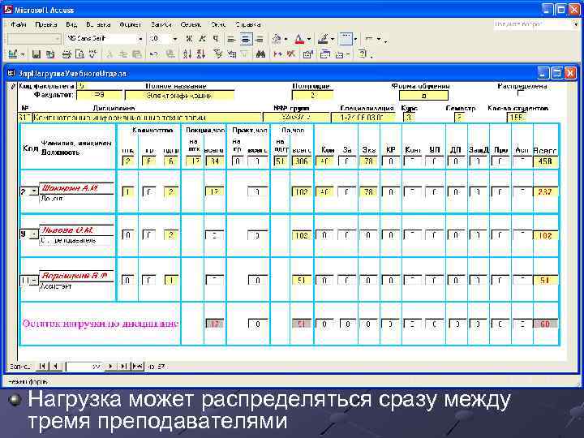The image size is (584, 438).
Task: Open the font name dropdown arrow
Action: pos(140,39)
